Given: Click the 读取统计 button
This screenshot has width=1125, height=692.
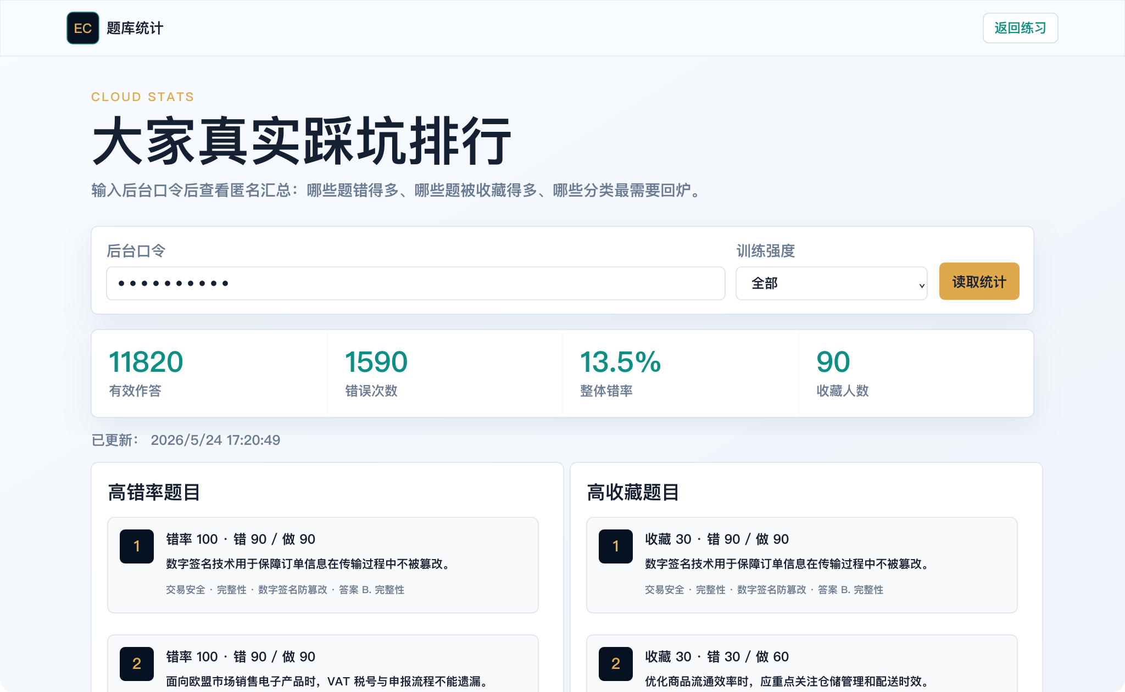Looking at the screenshot, I should point(979,281).
